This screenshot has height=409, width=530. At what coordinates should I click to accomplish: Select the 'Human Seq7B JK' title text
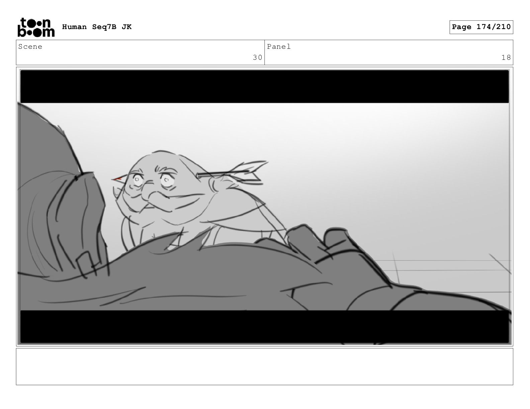coord(97,27)
